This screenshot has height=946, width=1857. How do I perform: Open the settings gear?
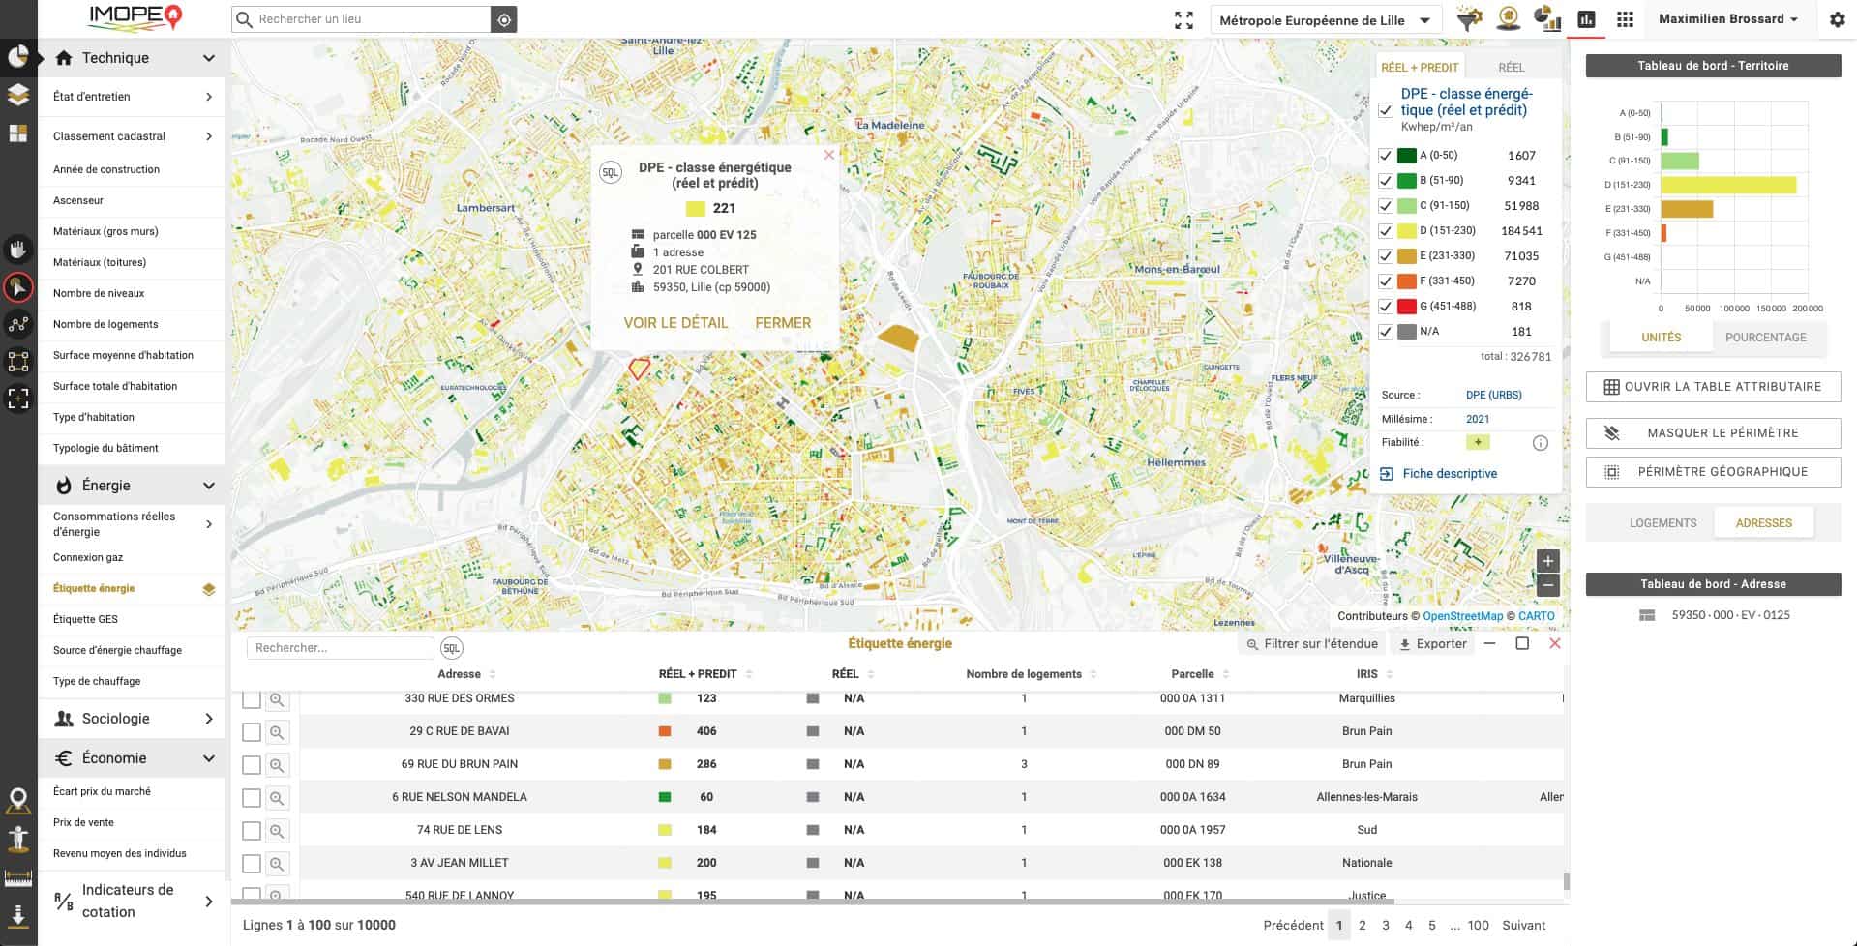(1837, 19)
